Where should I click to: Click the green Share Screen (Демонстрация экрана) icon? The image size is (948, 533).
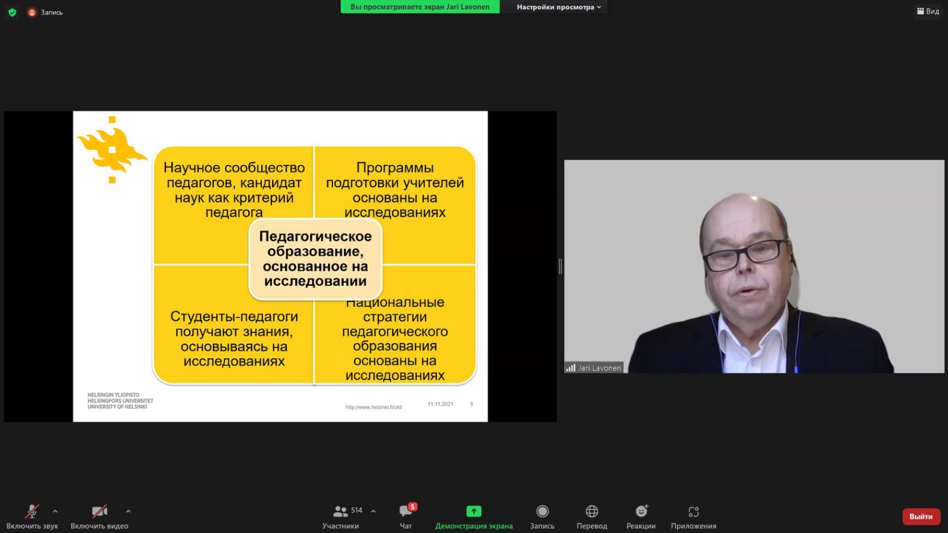coord(473,511)
